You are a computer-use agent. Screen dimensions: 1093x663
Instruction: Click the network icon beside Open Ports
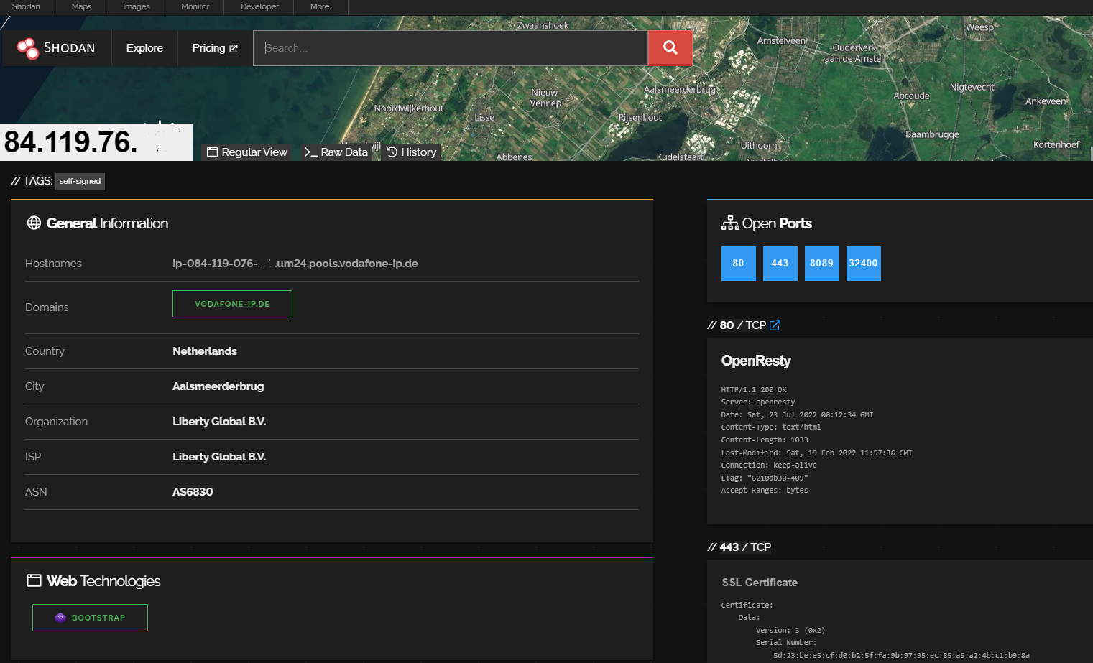point(730,223)
